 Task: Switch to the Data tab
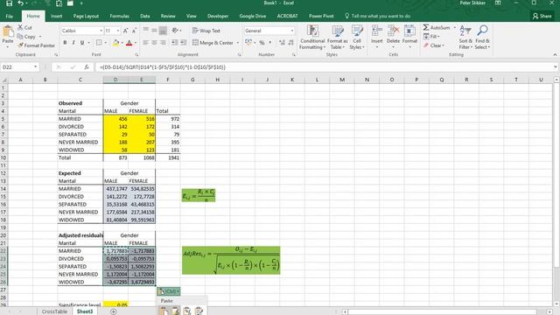tap(144, 16)
